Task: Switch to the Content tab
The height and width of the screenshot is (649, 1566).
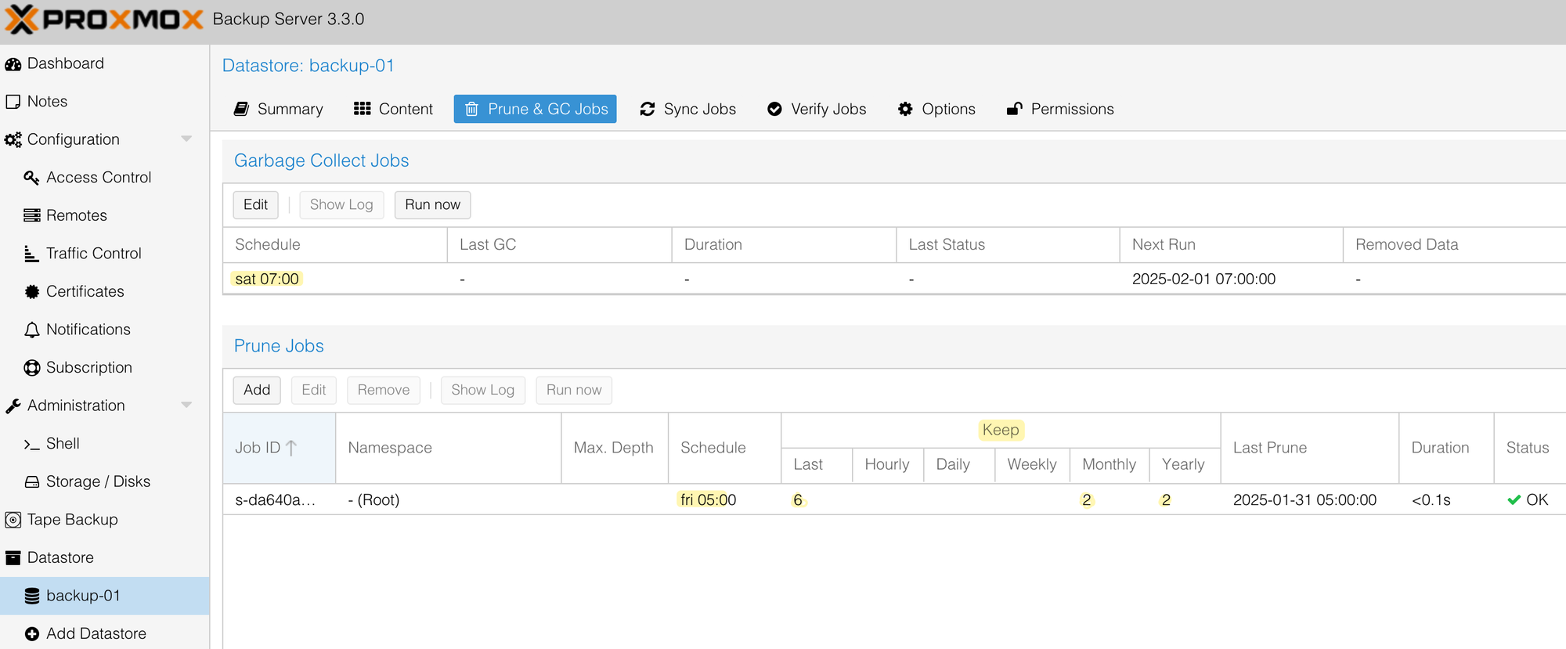Action: [x=393, y=109]
